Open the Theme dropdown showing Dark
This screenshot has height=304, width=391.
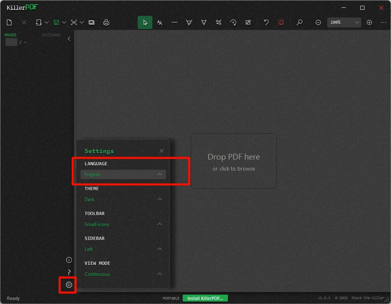[123, 200]
